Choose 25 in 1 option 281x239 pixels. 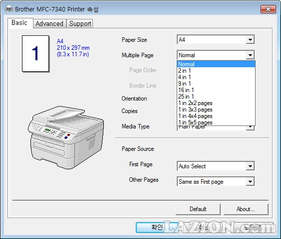pyautogui.click(x=216, y=97)
